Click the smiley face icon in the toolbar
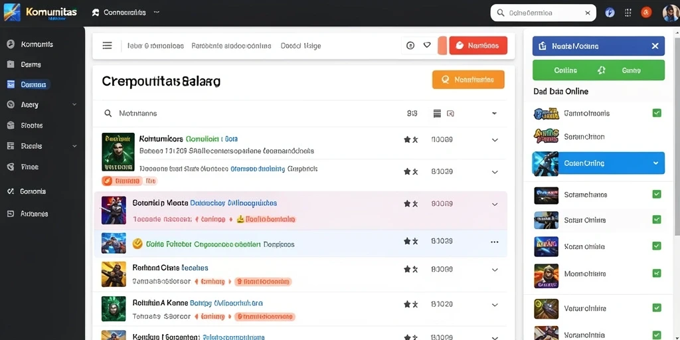Image resolution: width=680 pixels, height=340 pixels. [410, 45]
